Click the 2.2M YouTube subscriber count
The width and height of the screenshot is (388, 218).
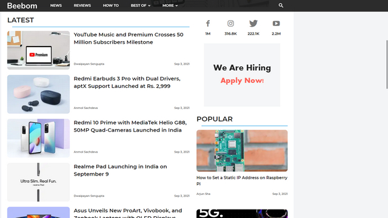(x=276, y=34)
